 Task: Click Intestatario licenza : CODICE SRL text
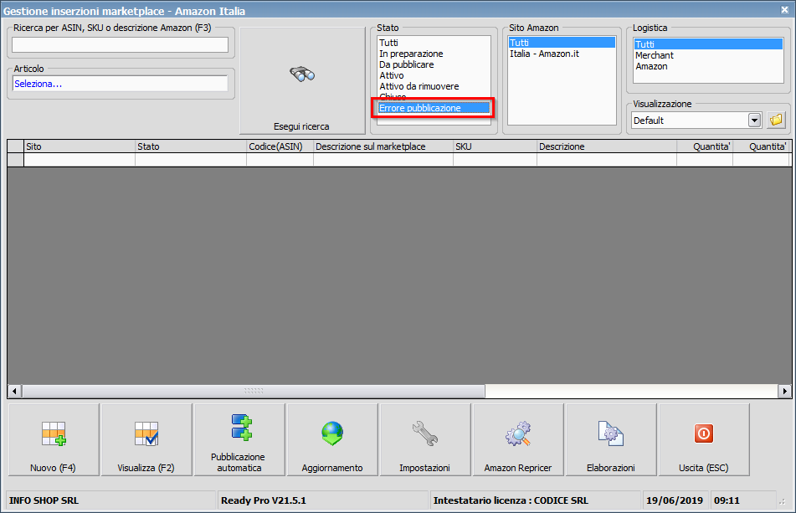point(511,500)
